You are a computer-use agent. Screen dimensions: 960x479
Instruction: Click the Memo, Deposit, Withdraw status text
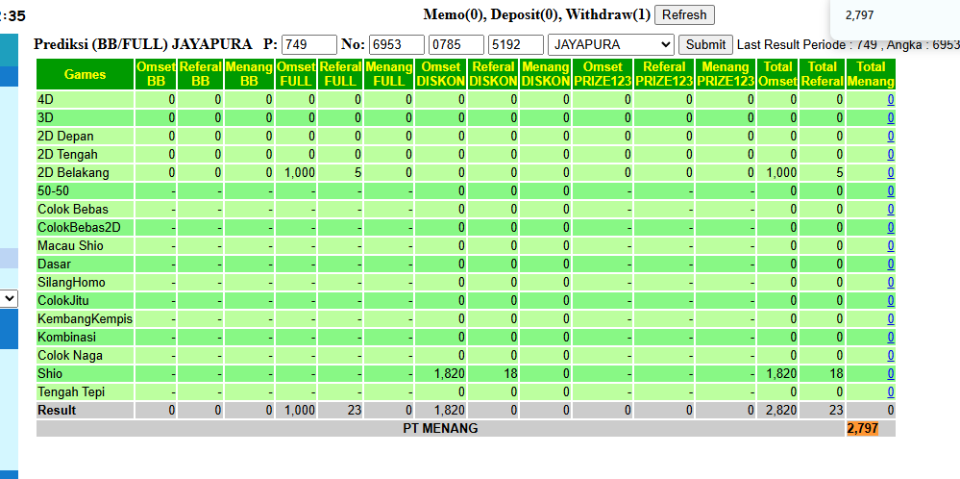click(536, 14)
